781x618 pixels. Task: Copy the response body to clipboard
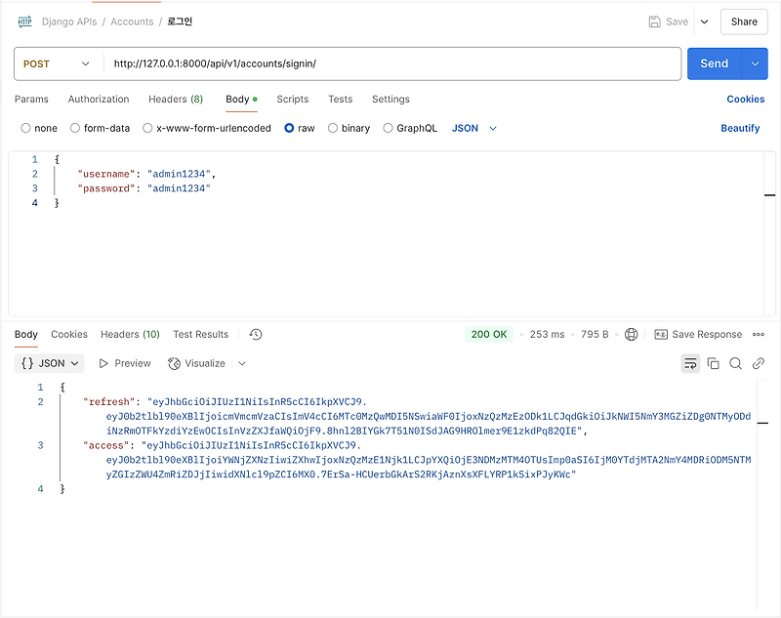coord(714,363)
